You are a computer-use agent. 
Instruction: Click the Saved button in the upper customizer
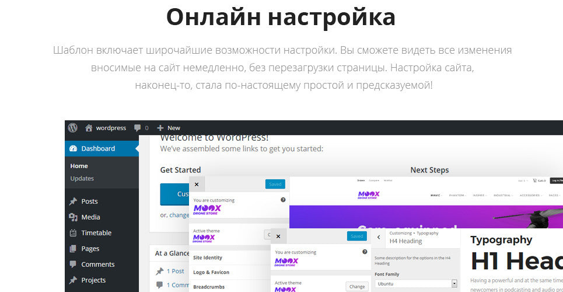[275, 184]
